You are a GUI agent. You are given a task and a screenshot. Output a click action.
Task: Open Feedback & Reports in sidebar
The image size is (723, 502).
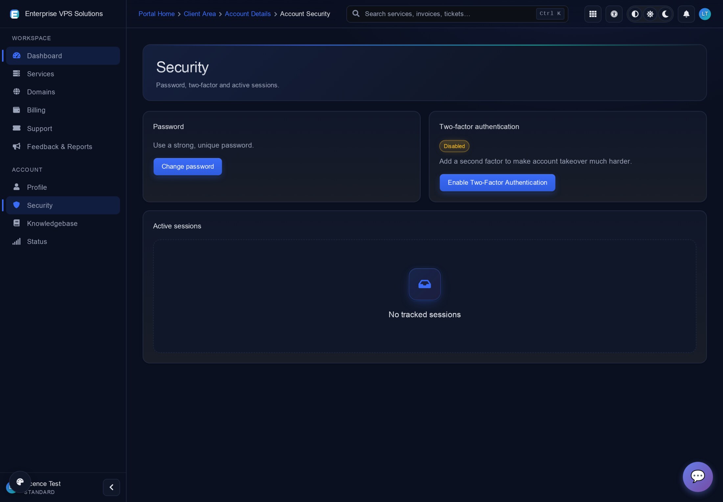point(63,147)
